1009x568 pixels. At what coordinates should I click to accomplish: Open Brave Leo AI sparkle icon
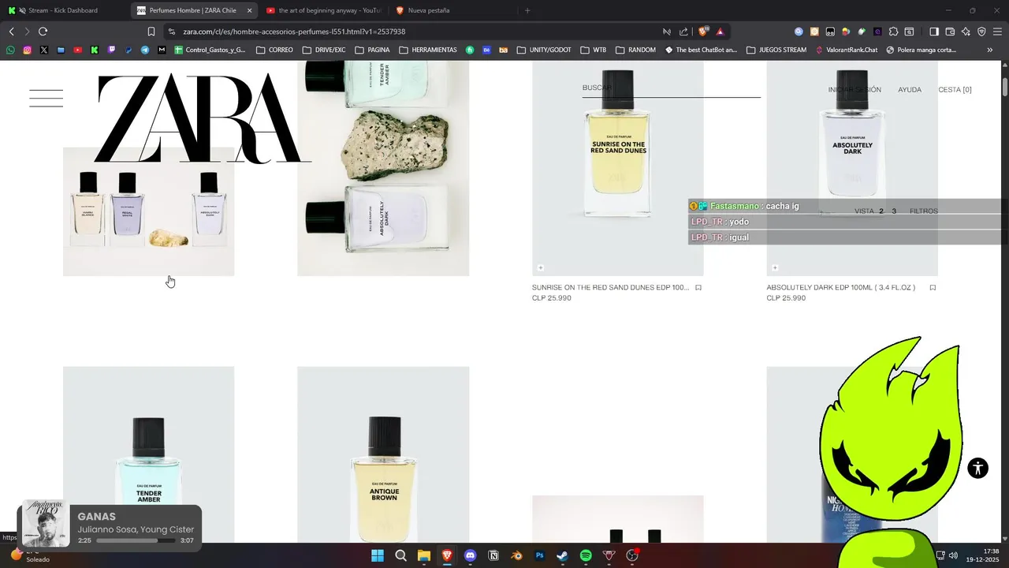click(x=966, y=32)
